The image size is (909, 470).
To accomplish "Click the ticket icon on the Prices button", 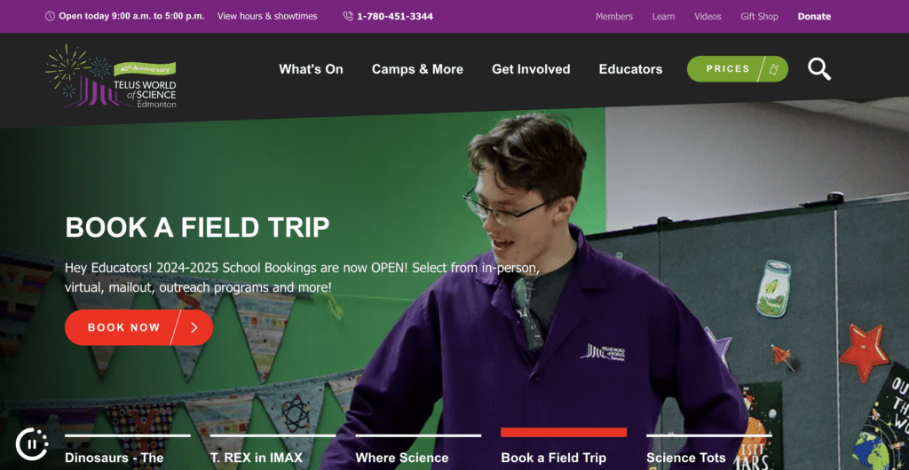I will click(773, 69).
